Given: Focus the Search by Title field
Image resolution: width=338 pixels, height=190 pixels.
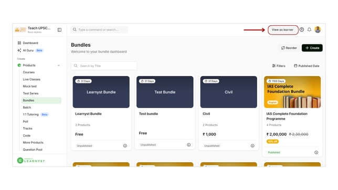Looking at the screenshot, I should (x=104, y=66).
